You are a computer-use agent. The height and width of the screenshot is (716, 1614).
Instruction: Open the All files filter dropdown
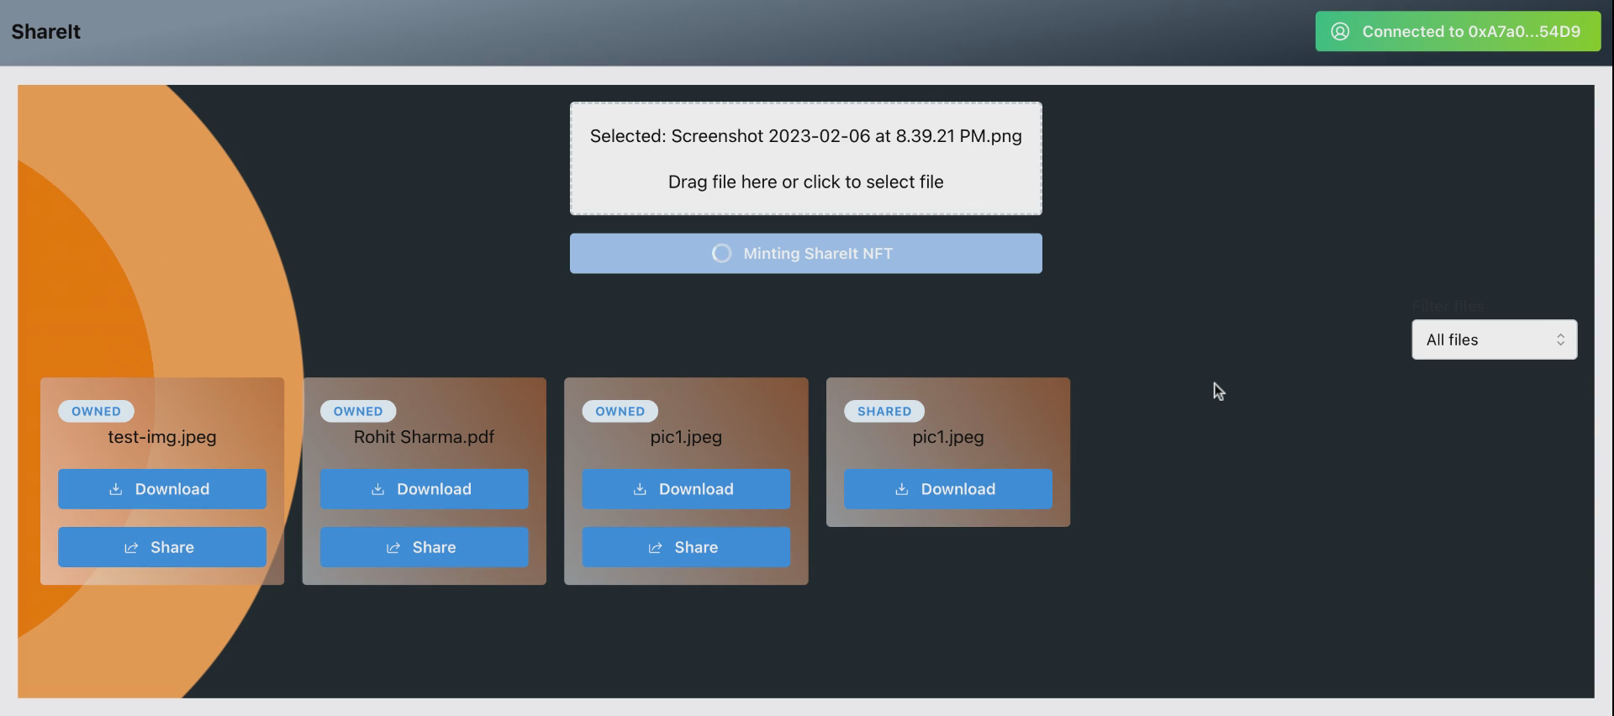coord(1494,340)
